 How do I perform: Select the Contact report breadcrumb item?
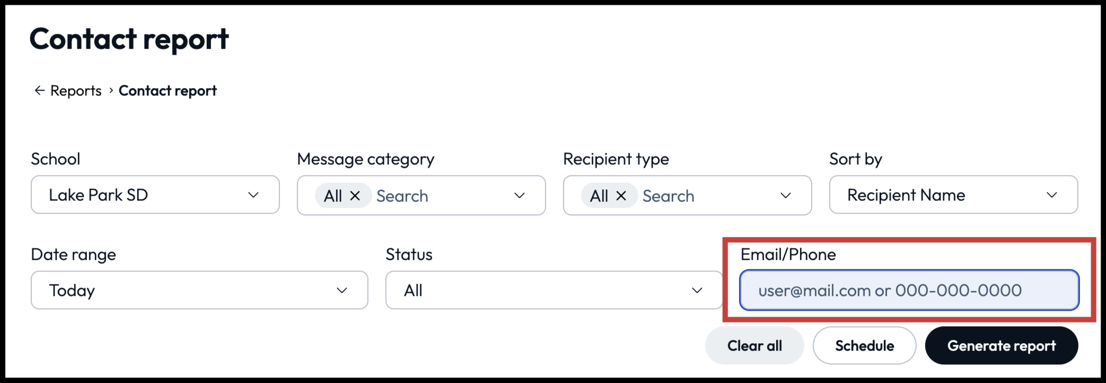click(x=168, y=90)
